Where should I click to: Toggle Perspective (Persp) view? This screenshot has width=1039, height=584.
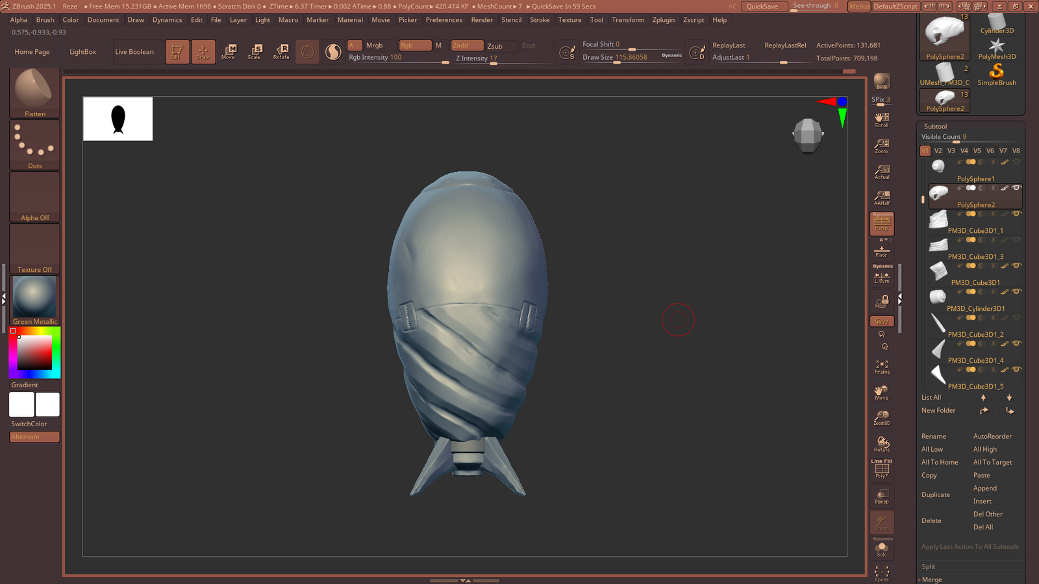pyautogui.click(x=882, y=224)
